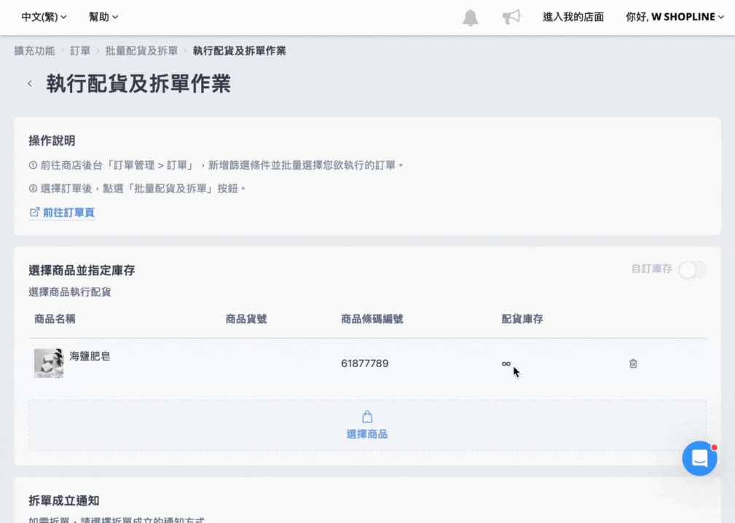The width and height of the screenshot is (735, 523).
Task: Click the 進入我的店面 link
Action: coord(573,17)
